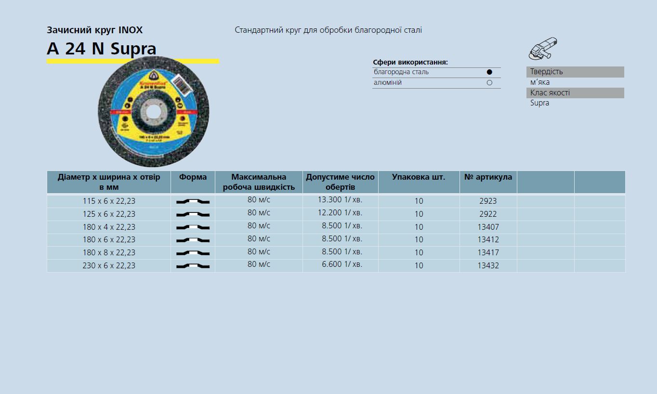Image resolution: width=657 pixels, height=394 pixels.
Task: Click package quantity 10 in the 2923 row
Action: coord(419,201)
